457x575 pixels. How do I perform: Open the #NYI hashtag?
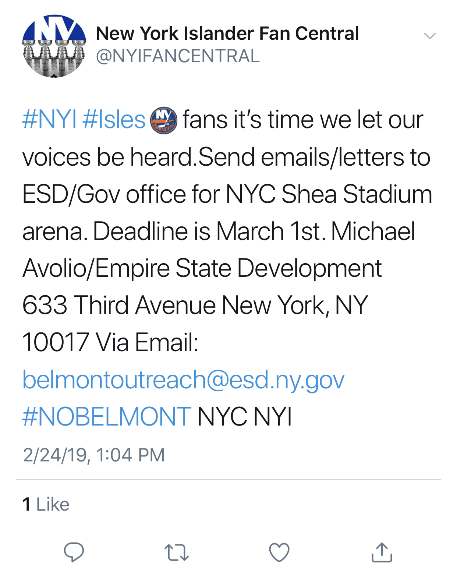point(49,120)
